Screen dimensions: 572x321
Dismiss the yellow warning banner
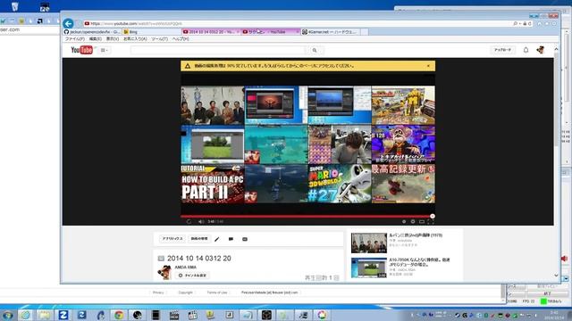tap(428, 66)
